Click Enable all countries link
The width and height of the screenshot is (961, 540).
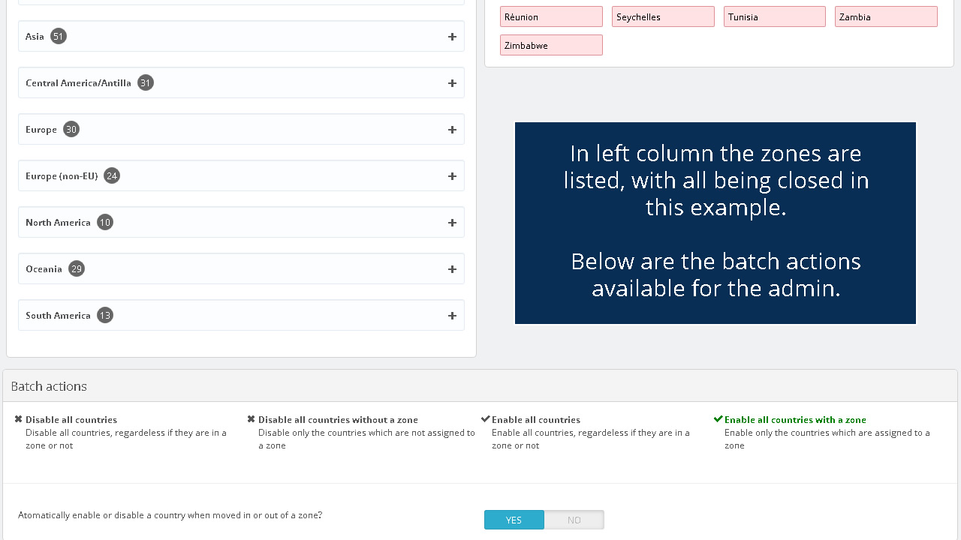point(536,420)
